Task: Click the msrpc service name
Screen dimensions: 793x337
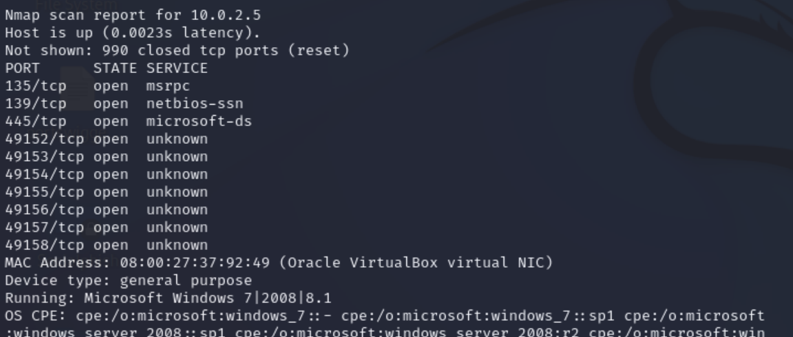Action: 168,86
